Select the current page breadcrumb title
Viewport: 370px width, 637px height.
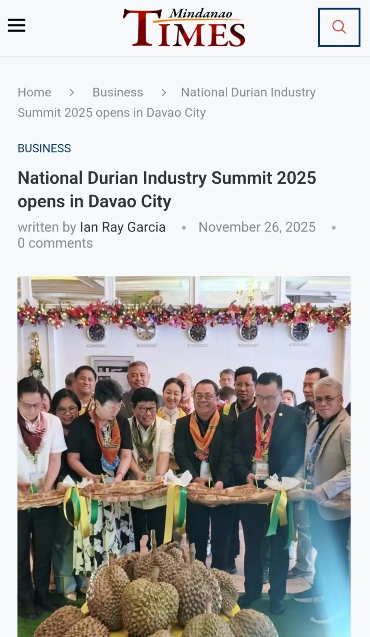(166, 103)
